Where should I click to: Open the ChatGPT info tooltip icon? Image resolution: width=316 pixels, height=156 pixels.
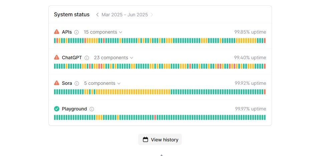87,58
